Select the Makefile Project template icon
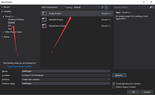Screen dimensions: 155x95 (44, 19)
